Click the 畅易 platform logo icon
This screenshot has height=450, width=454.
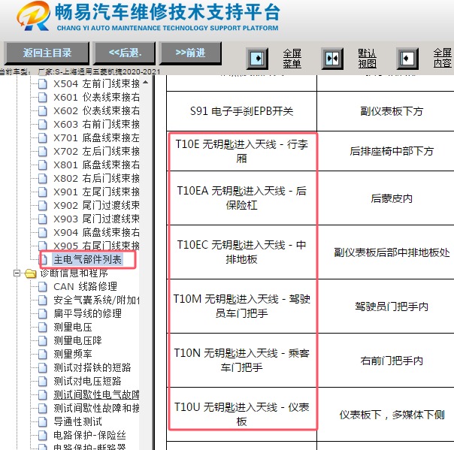click(33, 16)
